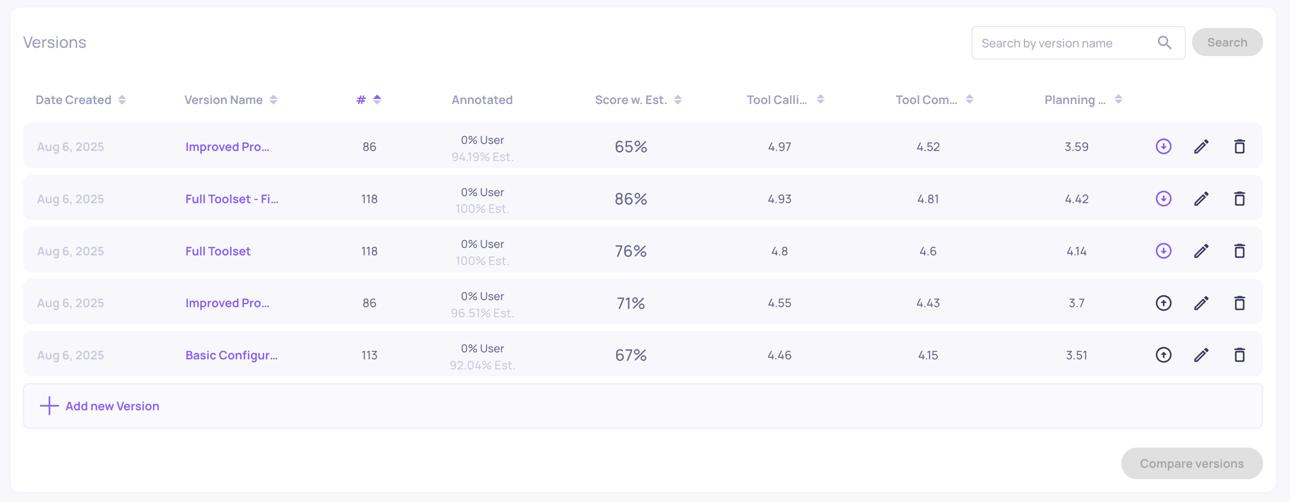Image resolution: width=1290 pixels, height=502 pixels.
Task: Sort by # count column
Action: [x=377, y=99]
